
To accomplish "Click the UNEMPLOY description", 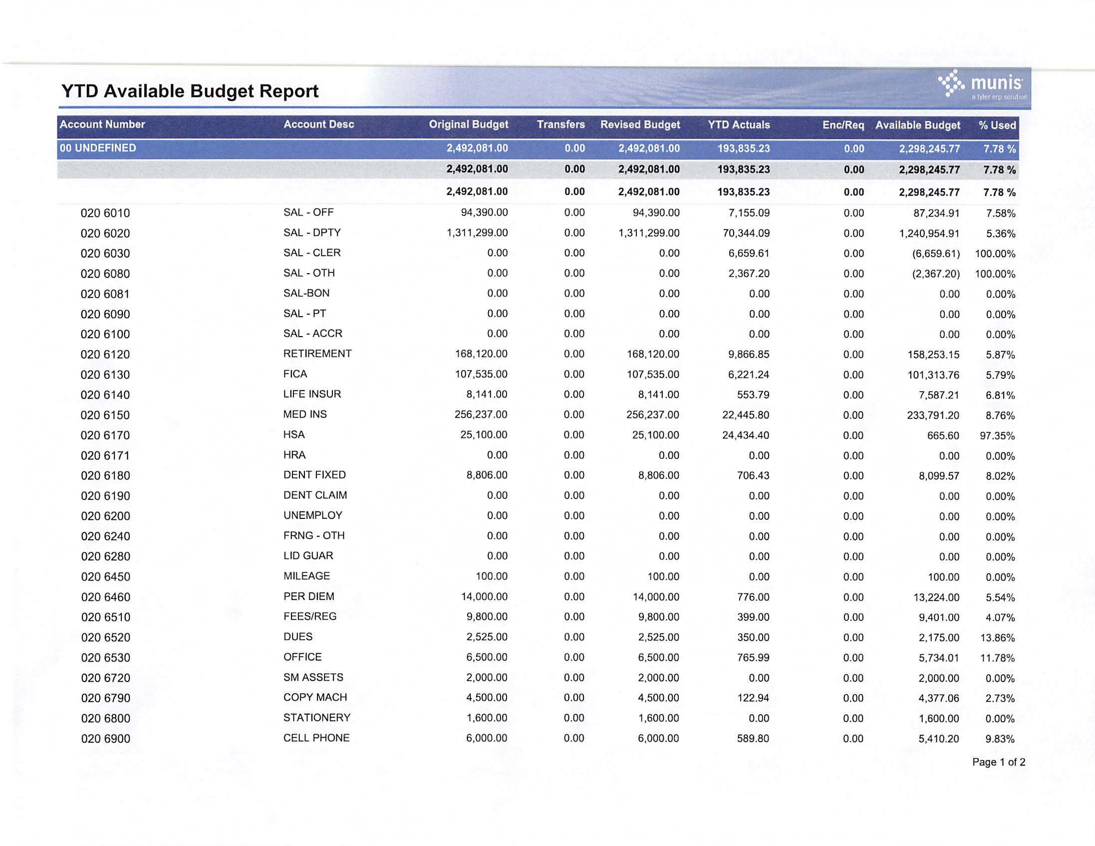I will [313, 515].
